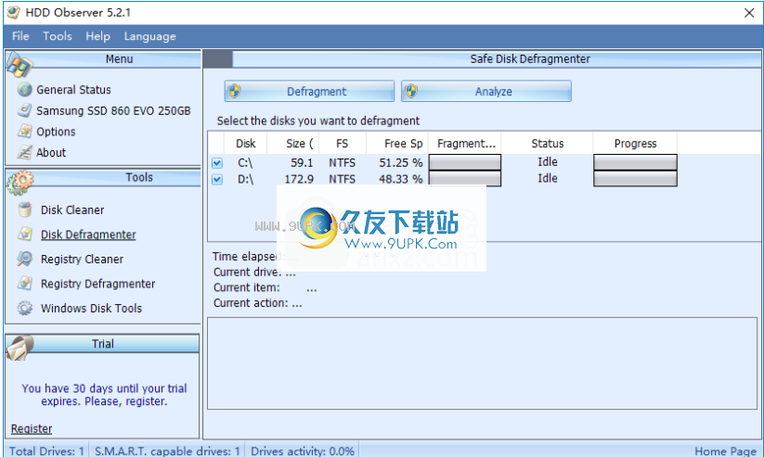This screenshot has height=457, width=764.
Task: Click the Progress column header
Action: click(x=635, y=143)
